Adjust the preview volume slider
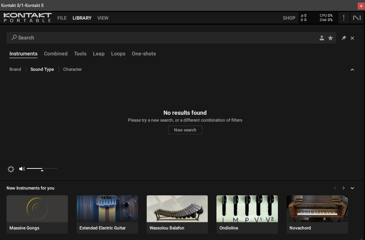This screenshot has height=240, width=365. click(x=42, y=169)
